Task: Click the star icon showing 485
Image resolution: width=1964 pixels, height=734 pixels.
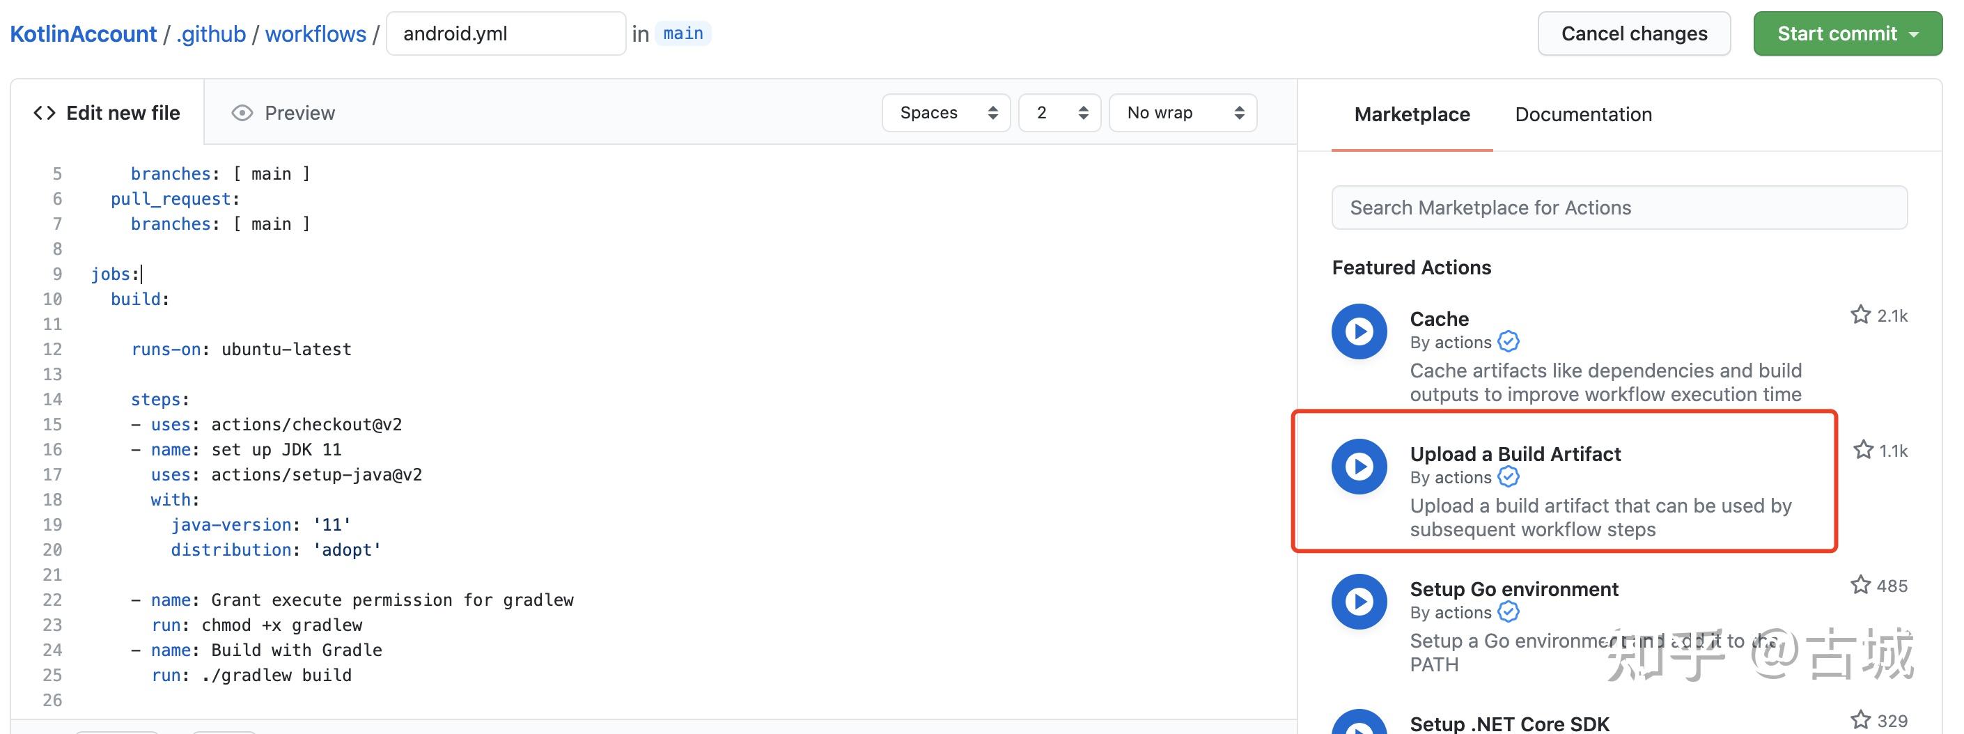Action: pos(1860,584)
